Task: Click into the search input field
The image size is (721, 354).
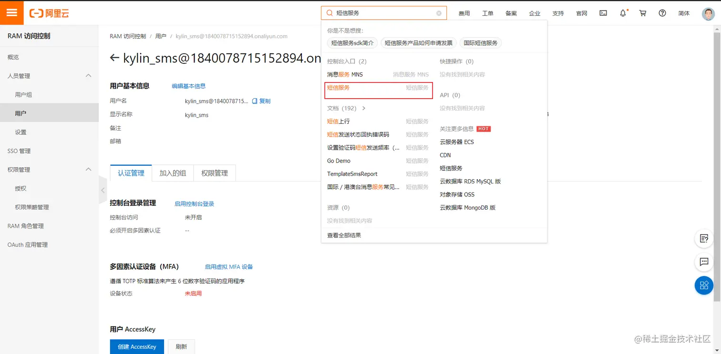Action: pos(384,13)
